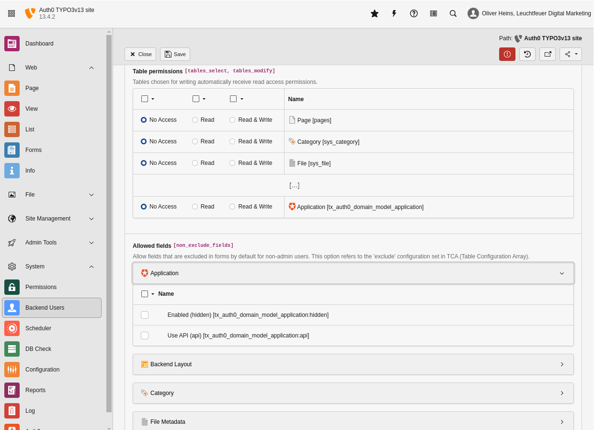
Task: Open flush caches lightning icon
Action: (394, 13)
